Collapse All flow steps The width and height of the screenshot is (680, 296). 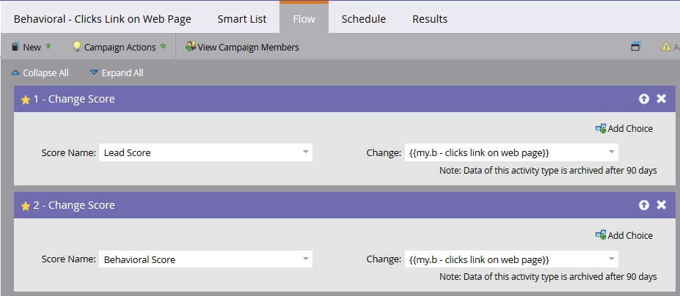point(40,73)
